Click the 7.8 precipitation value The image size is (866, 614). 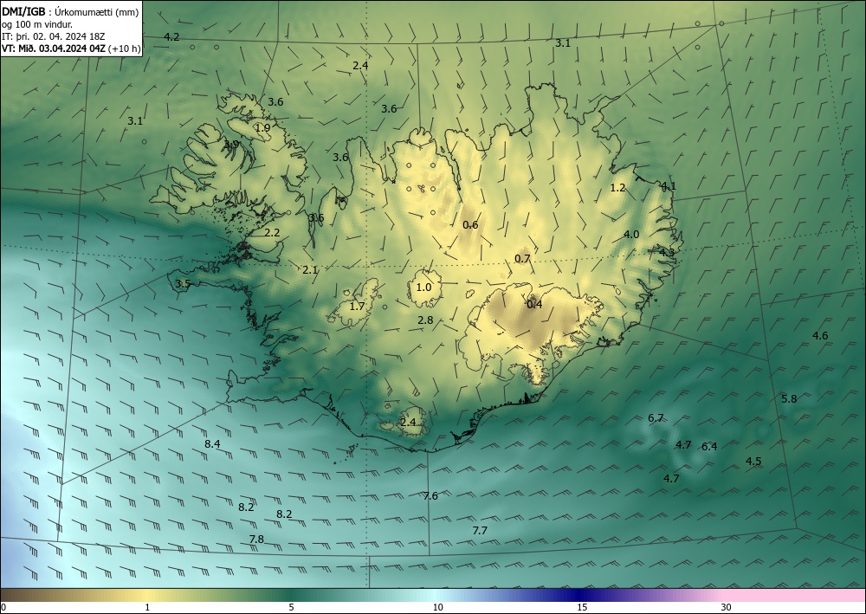point(256,539)
